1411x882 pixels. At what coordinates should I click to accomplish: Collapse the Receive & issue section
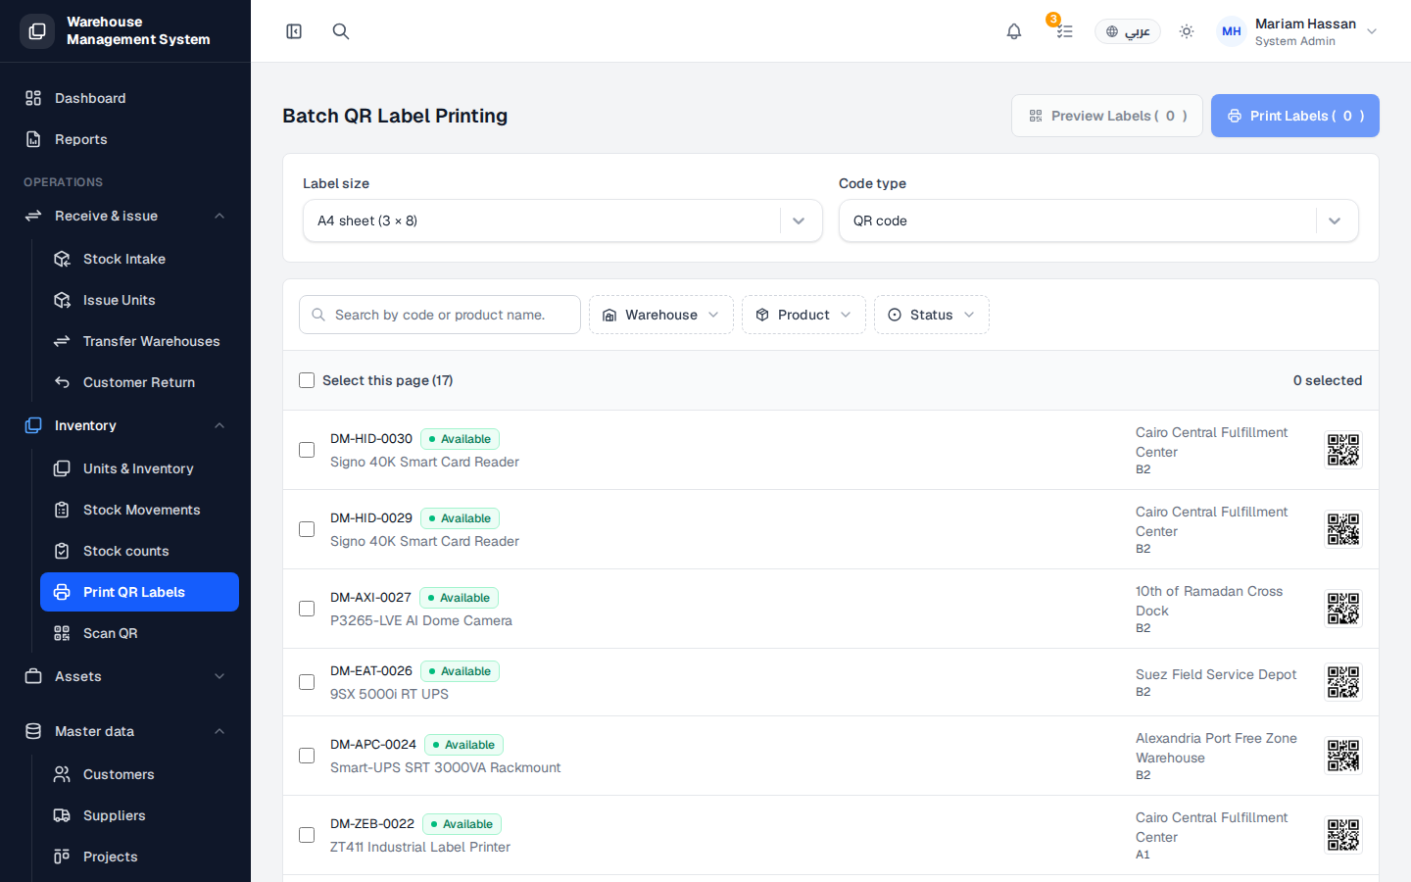pos(125,216)
